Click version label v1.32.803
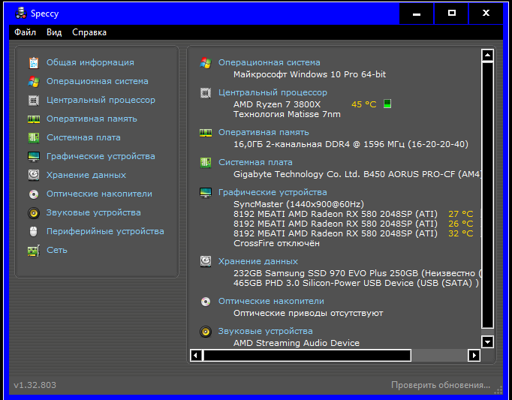The height and width of the screenshot is (400, 512). tap(35, 385)
